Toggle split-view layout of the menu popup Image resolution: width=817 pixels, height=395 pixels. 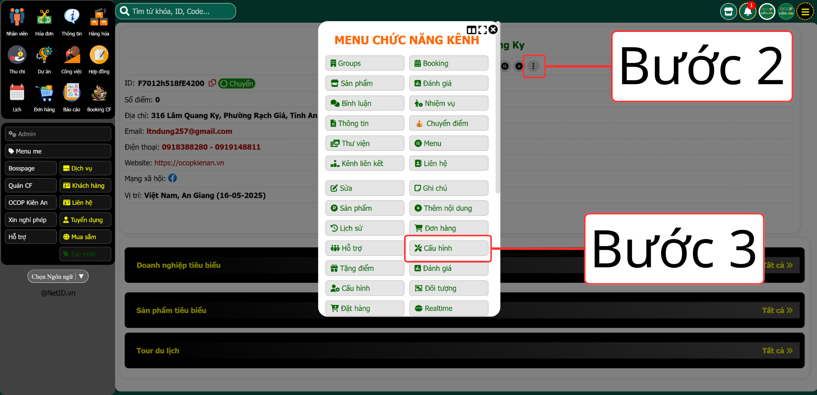(471, 30)
